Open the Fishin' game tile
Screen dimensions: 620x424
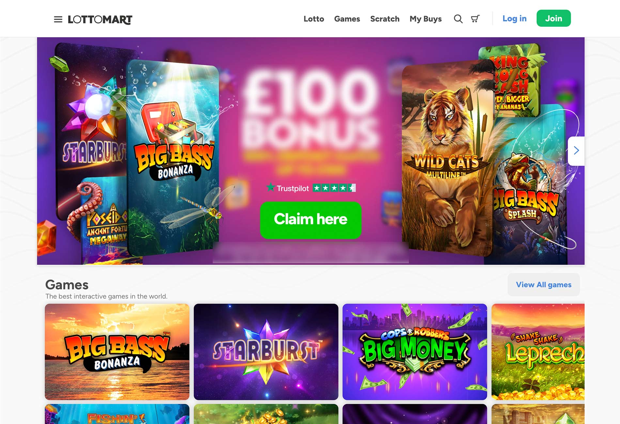117,414
